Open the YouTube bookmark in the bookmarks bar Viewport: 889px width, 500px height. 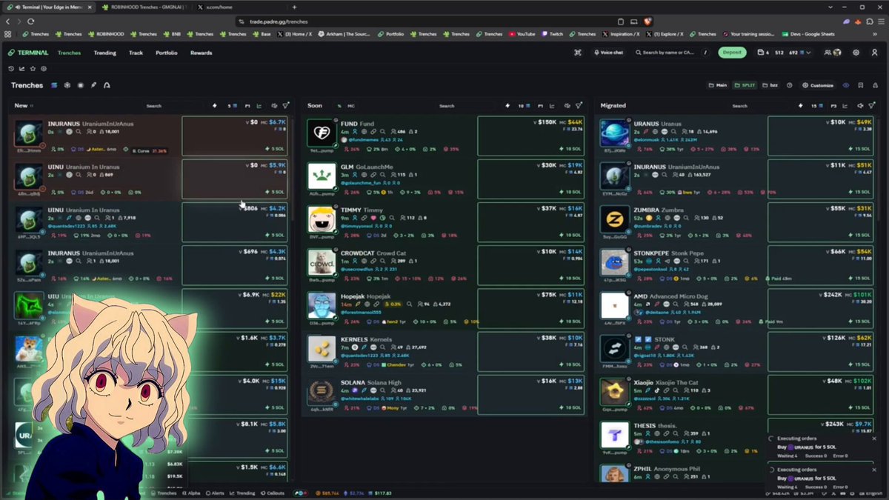pos(522,34)
